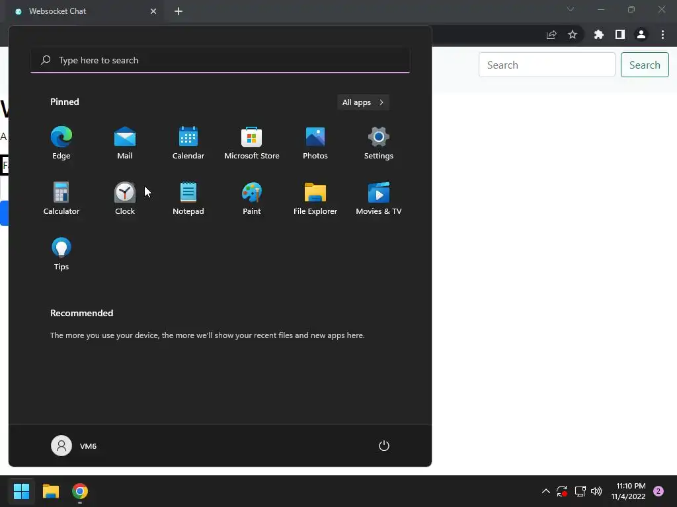677x507 pixels.
Task: Open Chrome's three-dot menu
Action: click(x=662, y=34)
